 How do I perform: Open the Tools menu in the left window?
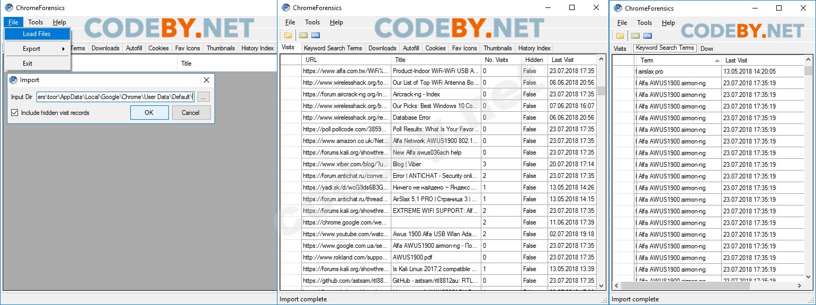pos(35,22)
